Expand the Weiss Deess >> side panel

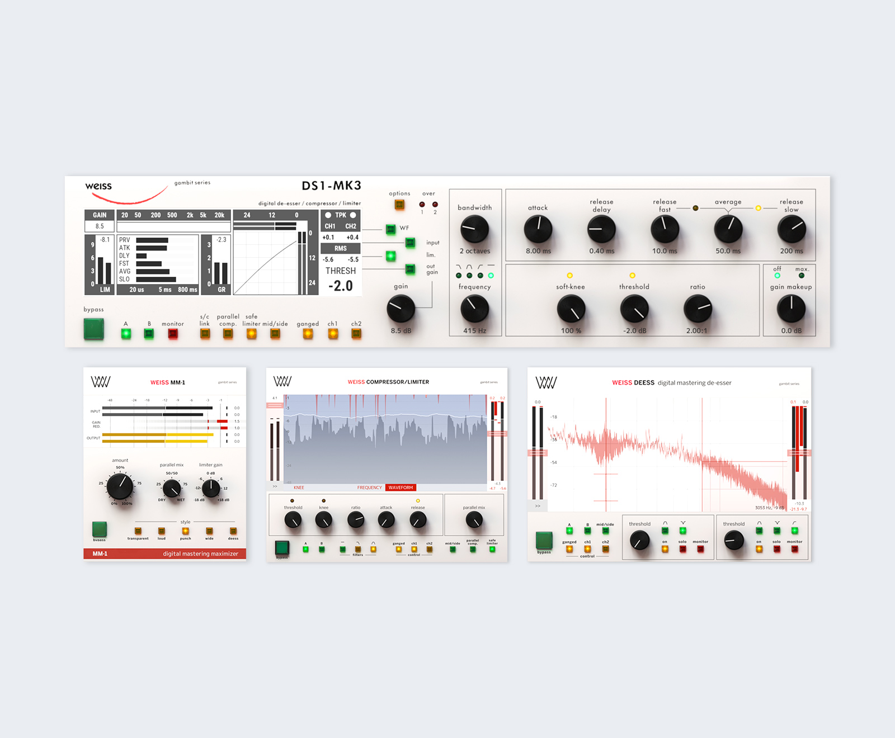click(538, 506)
